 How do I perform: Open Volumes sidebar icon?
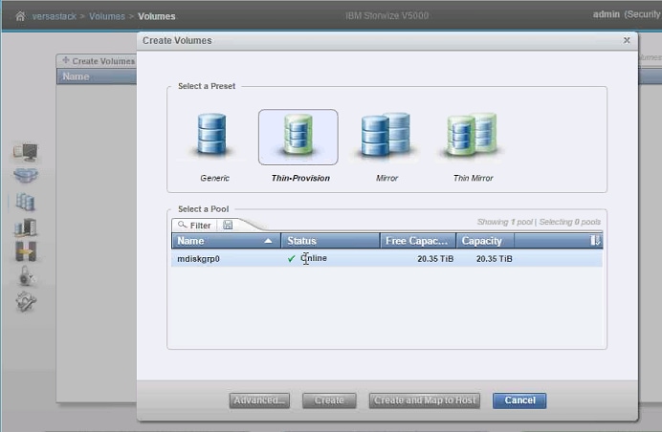[25, 202]
